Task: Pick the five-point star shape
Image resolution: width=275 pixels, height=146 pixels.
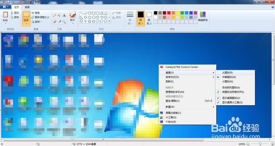Action: click(x=89, y=21)
